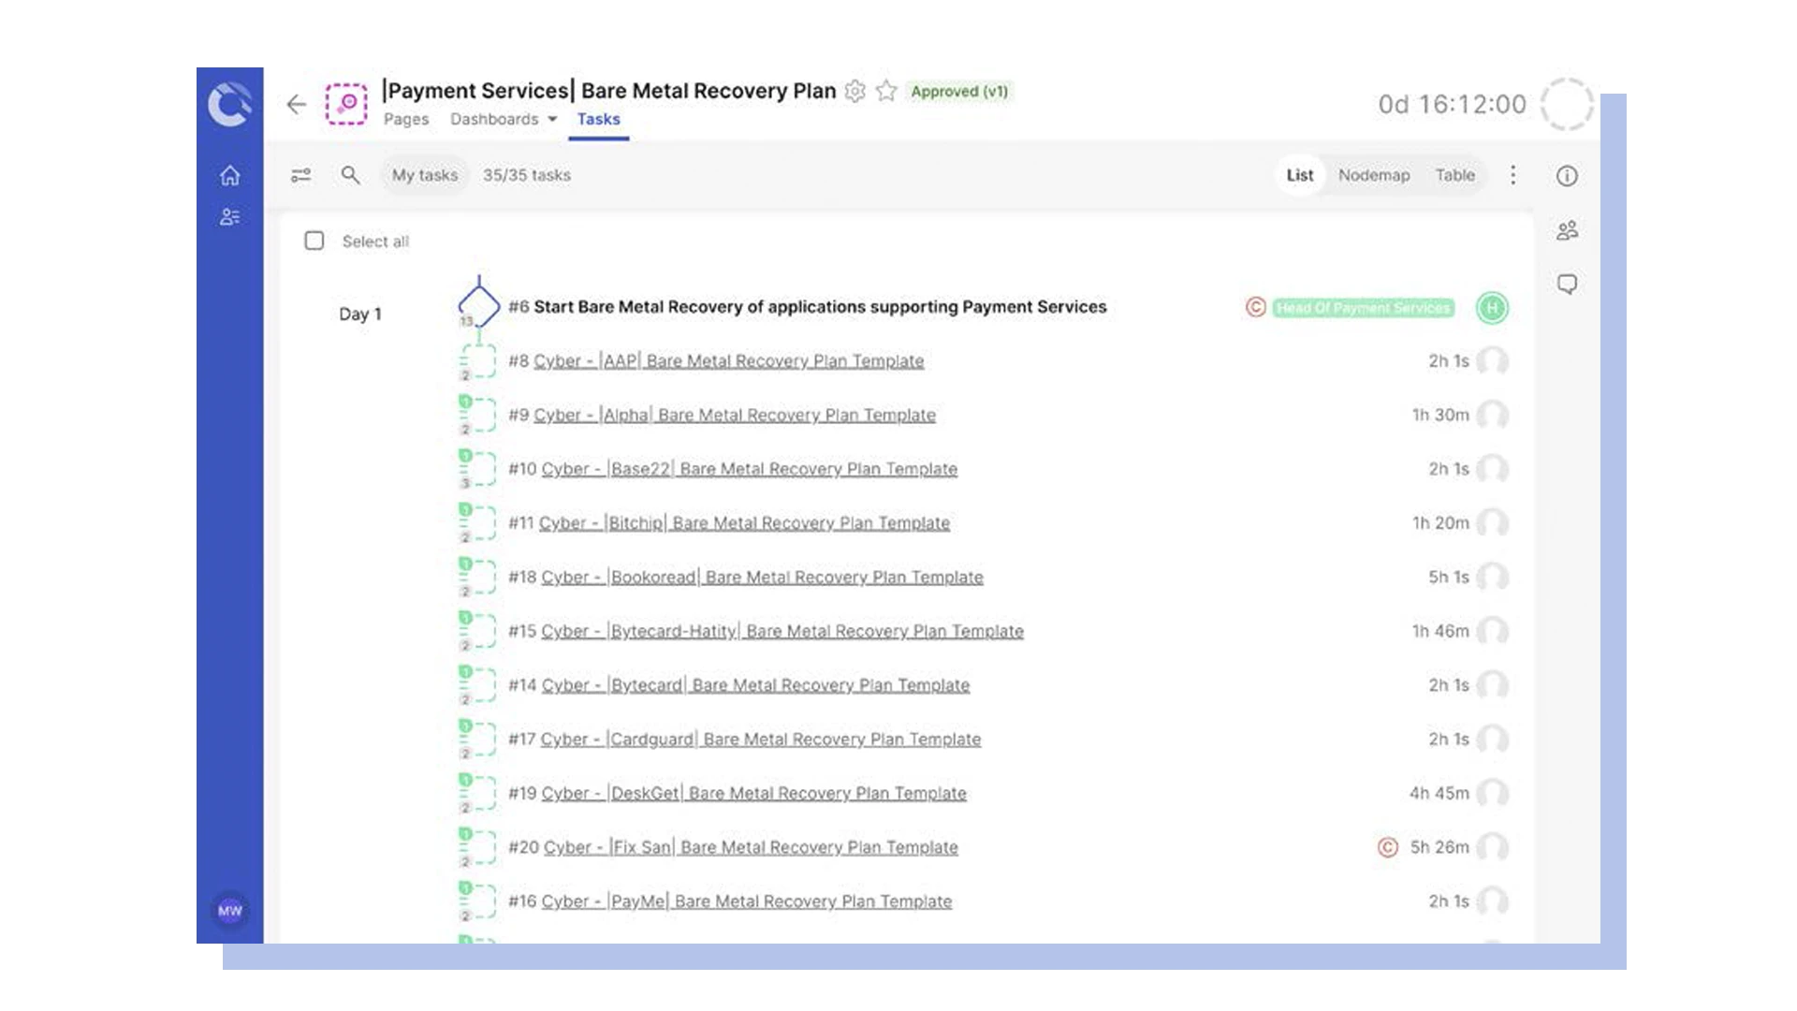The width and height of the screenshot is (1797, 1011).
Task: Open runbook settings gear icon
Action: [x=855, y=91]
